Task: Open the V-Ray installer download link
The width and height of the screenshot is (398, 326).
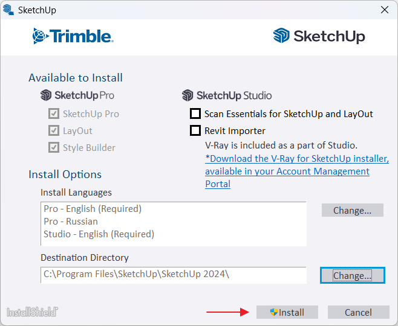Action: 296,159
